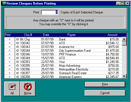Click the All button with the checkmark icon
The image size is (131, 102).
click(x=12, y=89)
